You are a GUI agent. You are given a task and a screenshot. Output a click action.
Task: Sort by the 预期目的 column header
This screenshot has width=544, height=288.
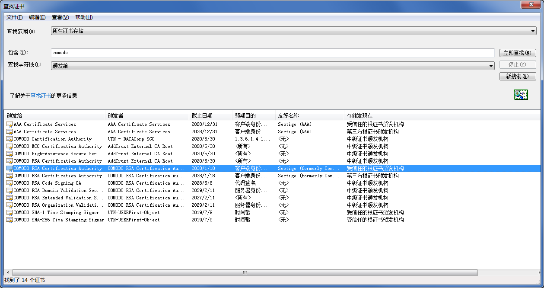point(254,115)
